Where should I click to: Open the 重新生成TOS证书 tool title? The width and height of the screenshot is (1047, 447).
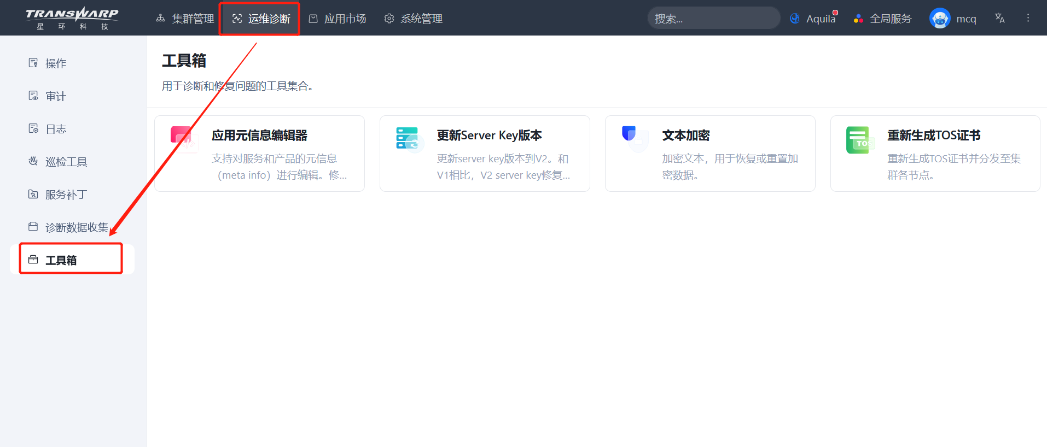934,135
